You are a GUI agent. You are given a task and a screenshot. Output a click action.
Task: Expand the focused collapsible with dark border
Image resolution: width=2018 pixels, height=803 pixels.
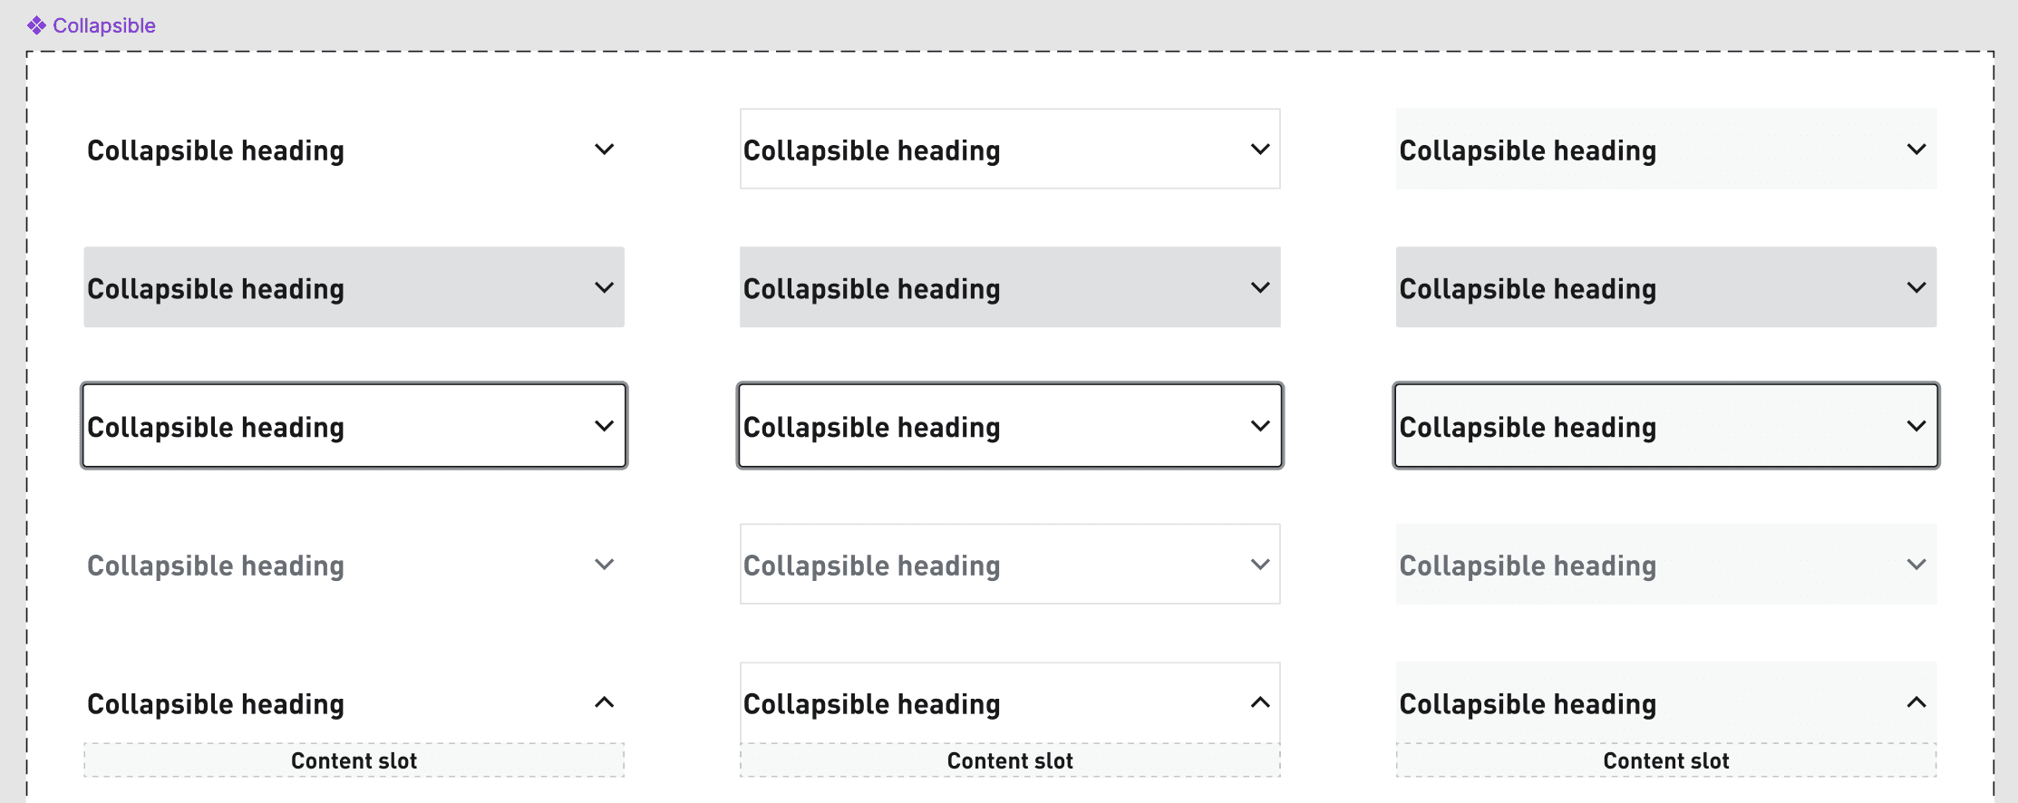pos(354,426)
